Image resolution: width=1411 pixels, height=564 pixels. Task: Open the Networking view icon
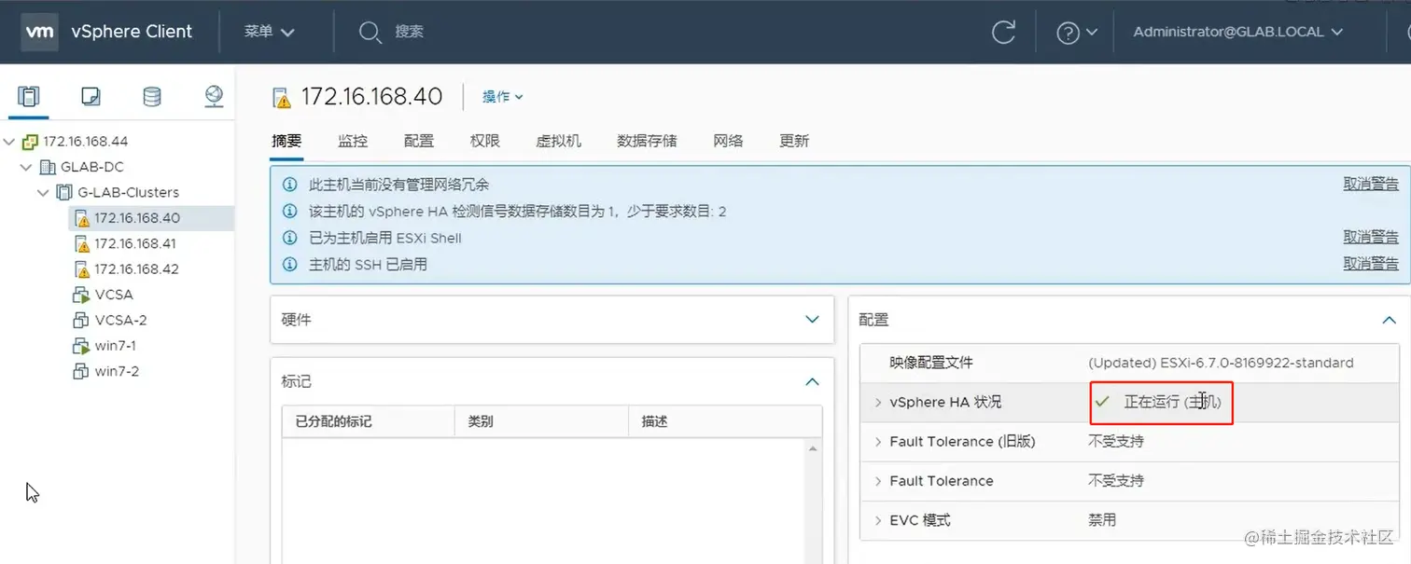pos(214,96)
